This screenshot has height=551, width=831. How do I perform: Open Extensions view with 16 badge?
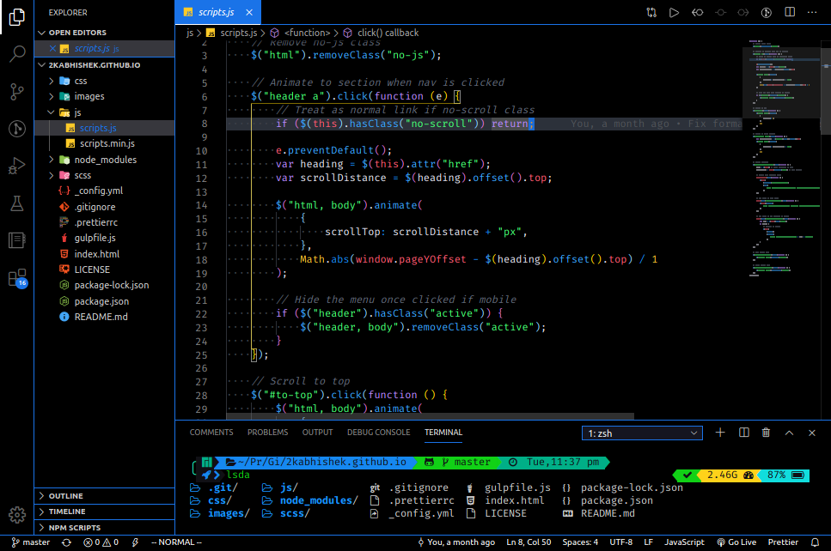pos(17,278)
